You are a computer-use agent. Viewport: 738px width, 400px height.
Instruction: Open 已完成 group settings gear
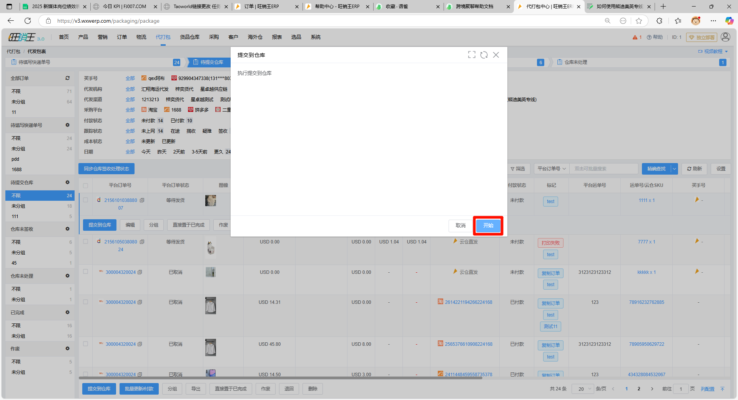67,312
